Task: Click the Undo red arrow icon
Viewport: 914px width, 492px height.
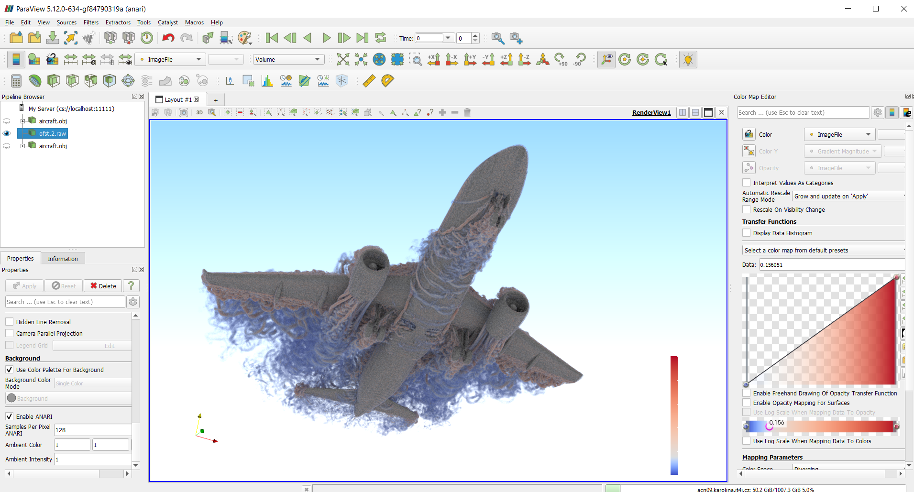Action: pos(168,38)
